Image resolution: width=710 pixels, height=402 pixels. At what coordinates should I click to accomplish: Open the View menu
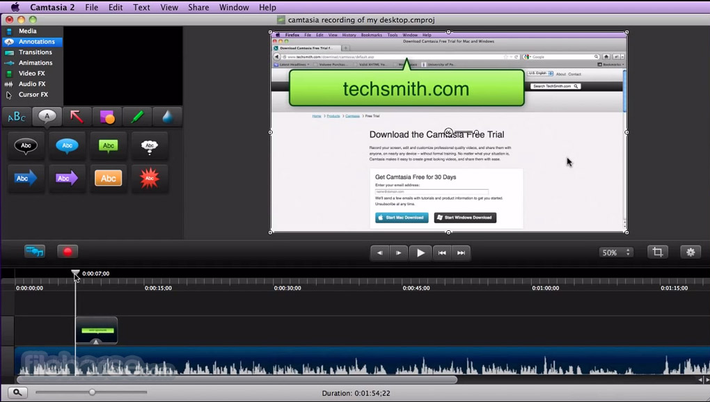[x=169, y=7]
